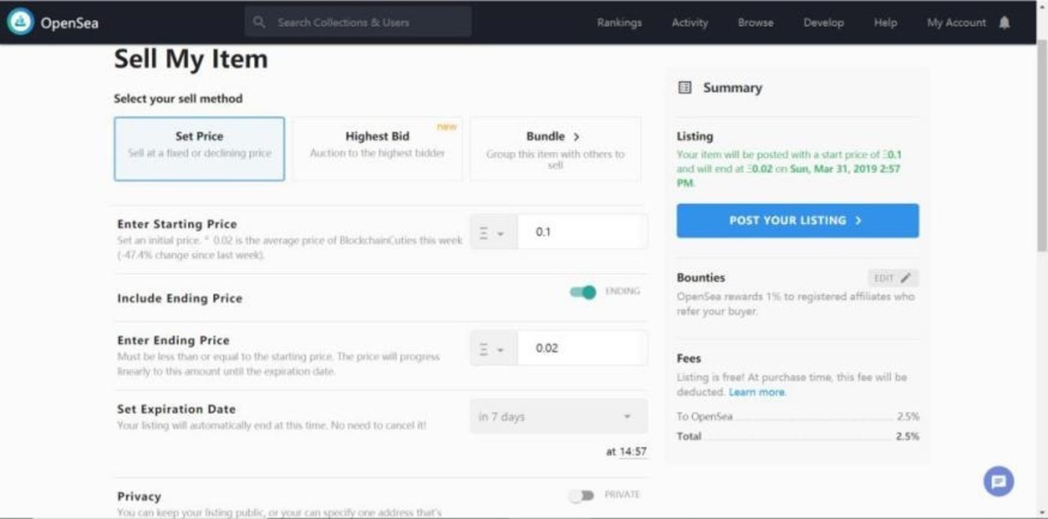Open the Bundle sell option
The height and width of the screenshot is (519, 1048).
[x=555, y=148]
